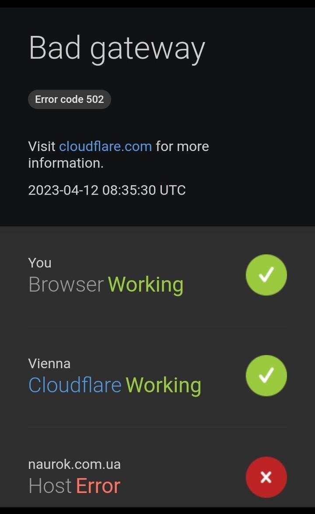This screenshot has height=514, width=315.
Task: Click the naurok.com.ua host name
Action: [74, 464]
